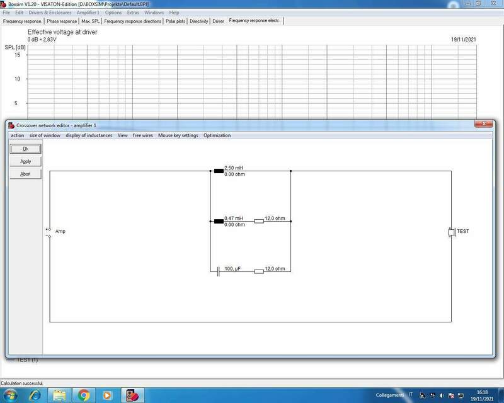This screenshot has height=403, width=504.
Task: Open Internet Explorer from the taskbar
Action: [34, 395]
